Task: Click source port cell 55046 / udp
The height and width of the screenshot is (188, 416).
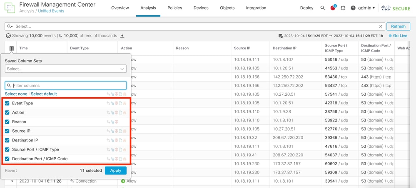Action: click(x=336, y=59)
